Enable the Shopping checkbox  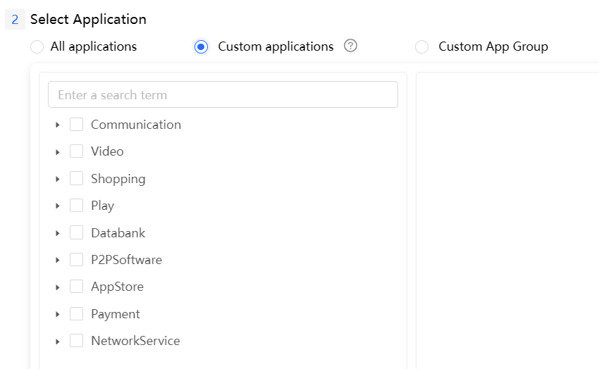(x=77, y=179)
